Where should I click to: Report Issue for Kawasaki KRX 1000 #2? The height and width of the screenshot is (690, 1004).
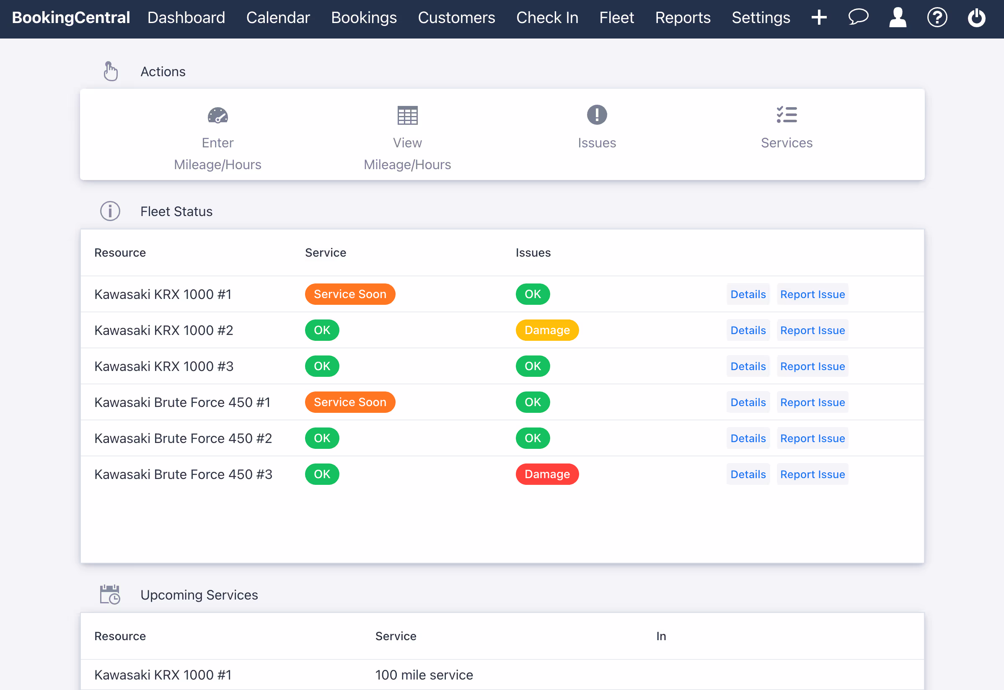[x=813, y=330]
